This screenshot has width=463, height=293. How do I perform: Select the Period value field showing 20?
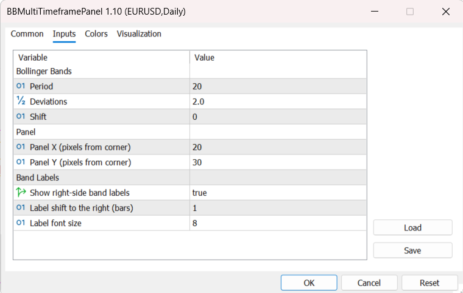pyautogui.click(x=277, y=86)
